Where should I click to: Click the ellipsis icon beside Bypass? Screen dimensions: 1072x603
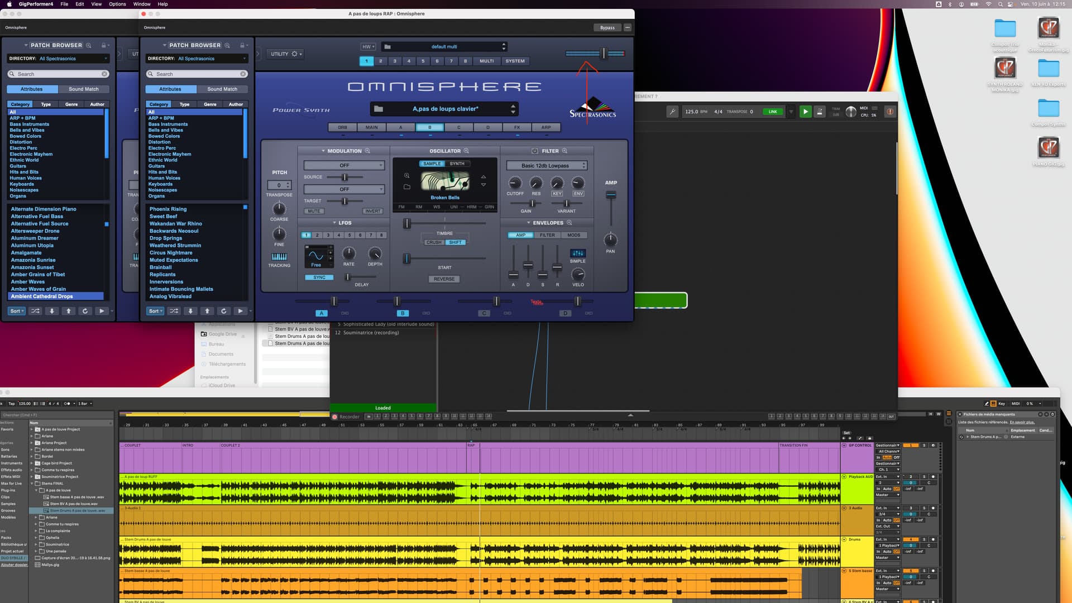coord(628,27)
